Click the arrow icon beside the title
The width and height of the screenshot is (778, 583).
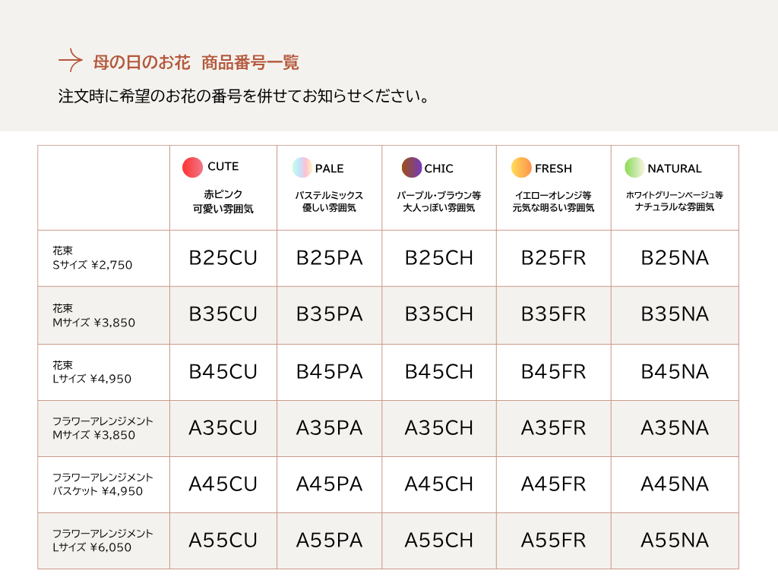coord(70,61)
